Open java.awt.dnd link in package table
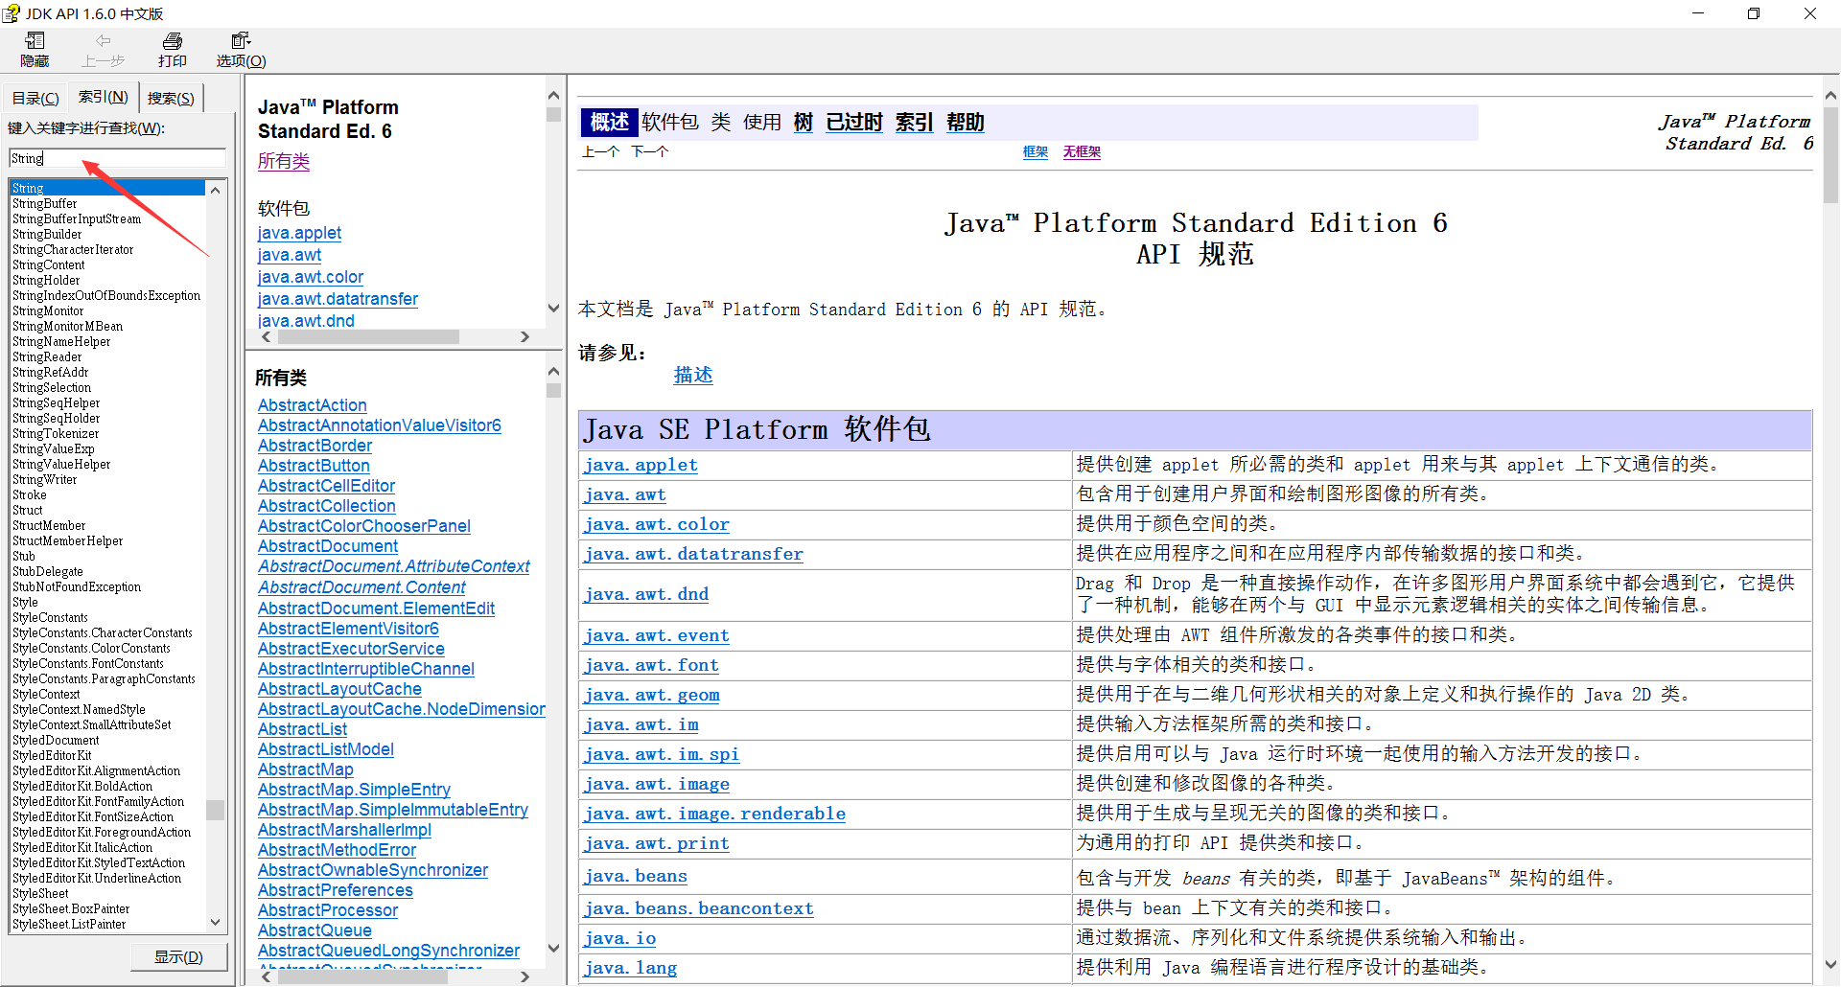 pos(646,594)
